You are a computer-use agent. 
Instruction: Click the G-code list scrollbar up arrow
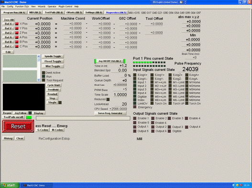pos(39,56)
